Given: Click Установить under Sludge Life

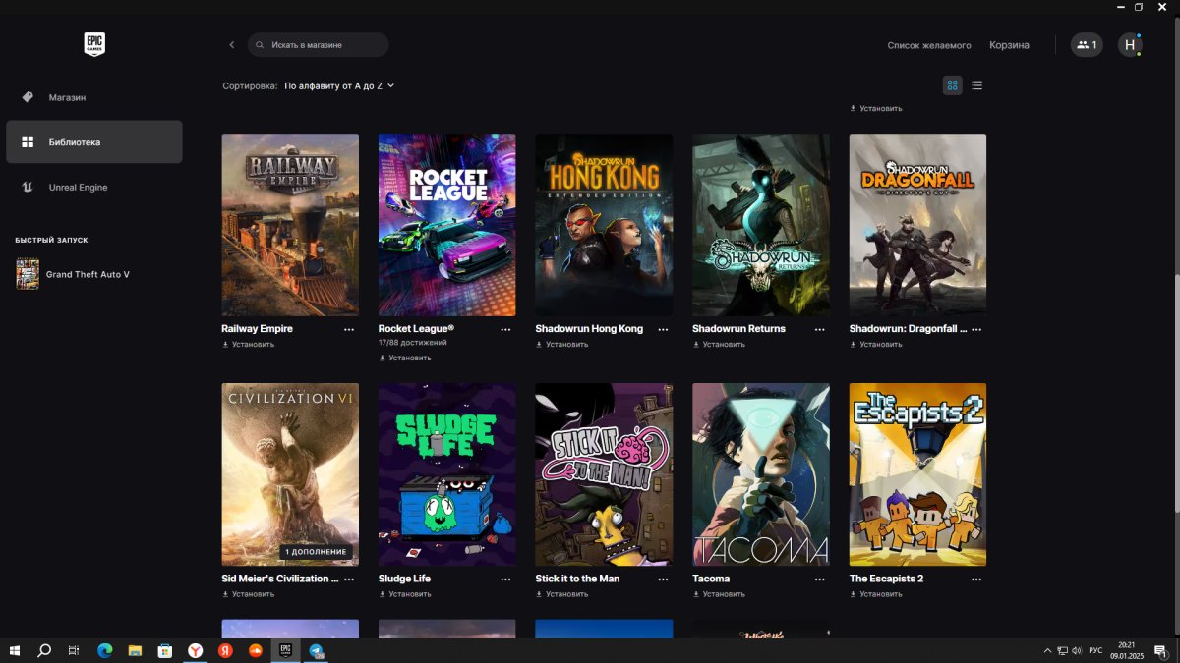Looking at the screenshot, I should tap(405, 594).
